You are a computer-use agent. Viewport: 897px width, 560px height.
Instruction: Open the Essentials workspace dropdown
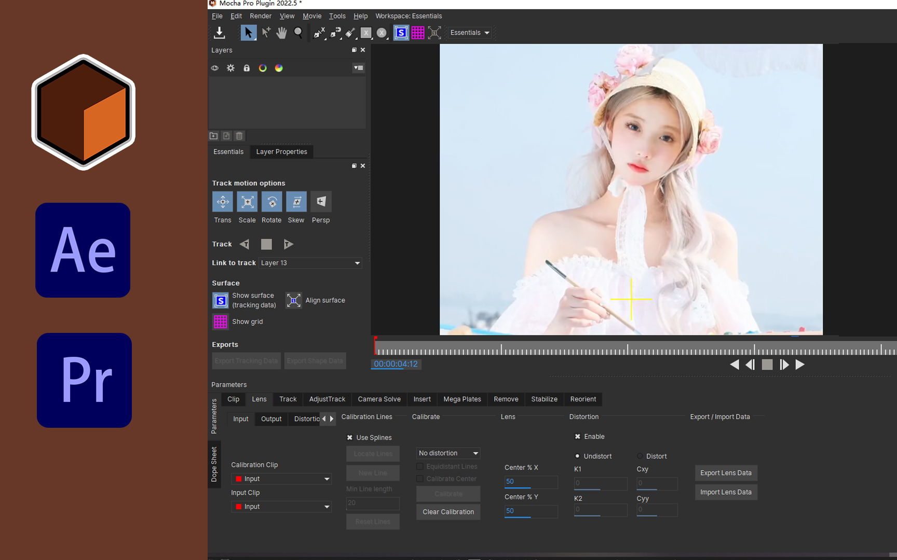470,33
